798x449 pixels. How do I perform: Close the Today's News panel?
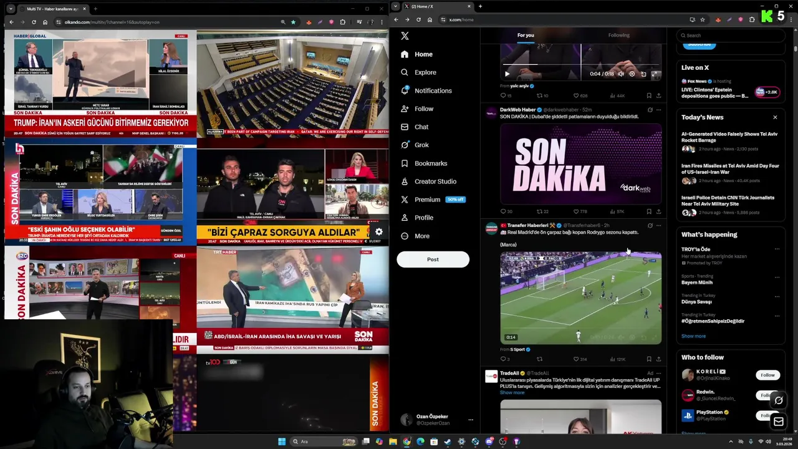775,117
